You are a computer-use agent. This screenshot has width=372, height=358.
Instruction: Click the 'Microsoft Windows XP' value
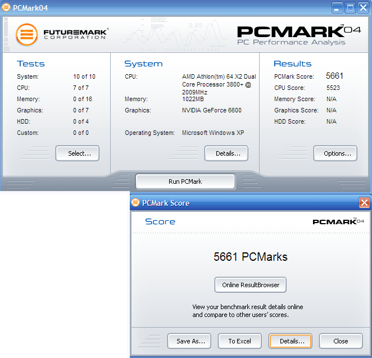pyautogui.click(x=213, y=133)
